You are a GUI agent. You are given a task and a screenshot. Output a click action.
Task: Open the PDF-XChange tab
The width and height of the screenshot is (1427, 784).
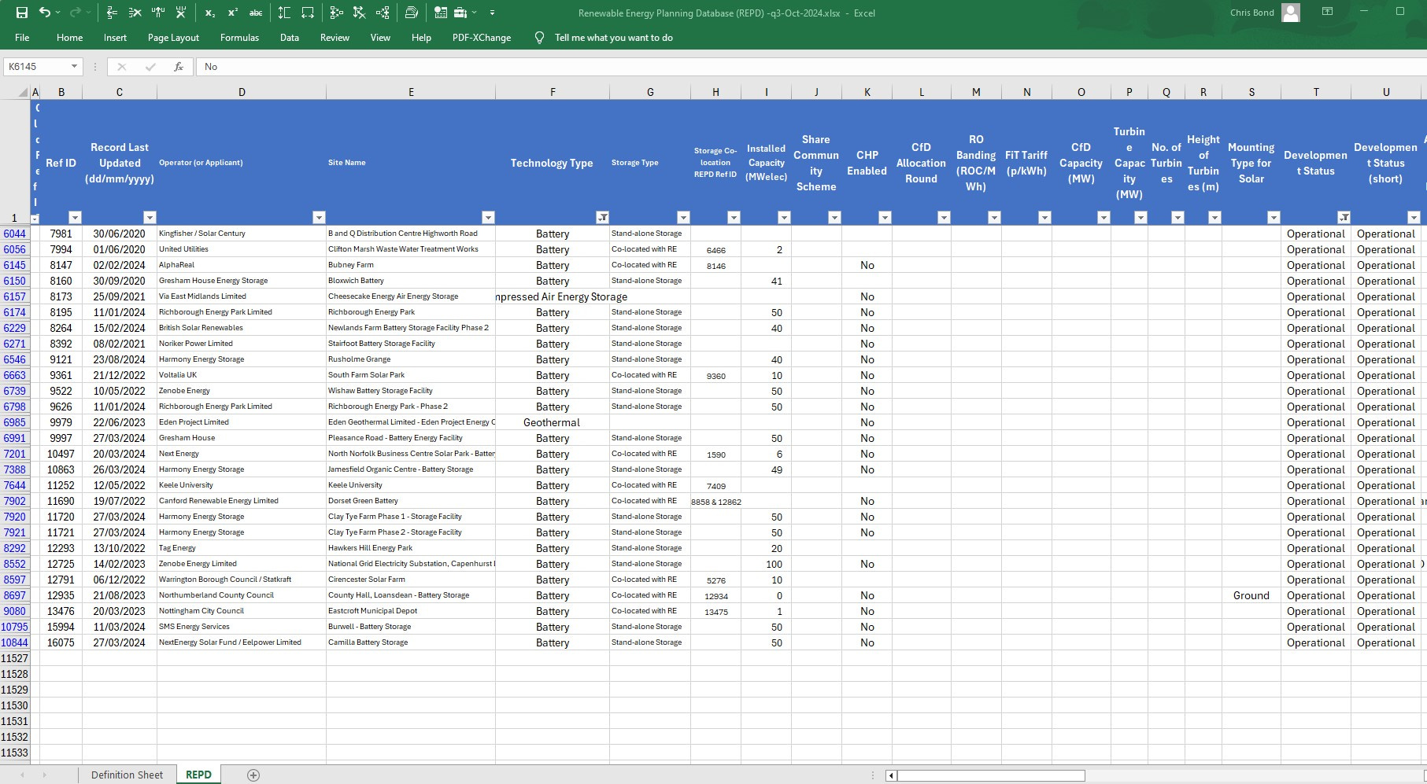[x=482, y=38]
